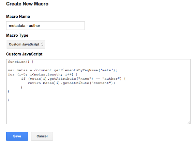The height and width of the screenshot is (144, 196).
Task: Click the textarea resize grip icon
Action: [x=189, y=123]
